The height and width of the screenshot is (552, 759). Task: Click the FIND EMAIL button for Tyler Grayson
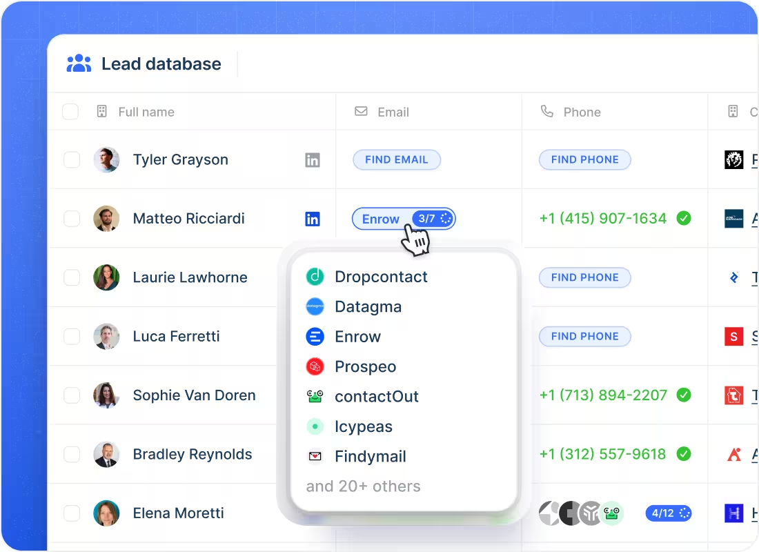397,160
